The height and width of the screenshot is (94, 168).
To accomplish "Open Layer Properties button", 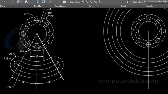I will (x=75, y=2).
